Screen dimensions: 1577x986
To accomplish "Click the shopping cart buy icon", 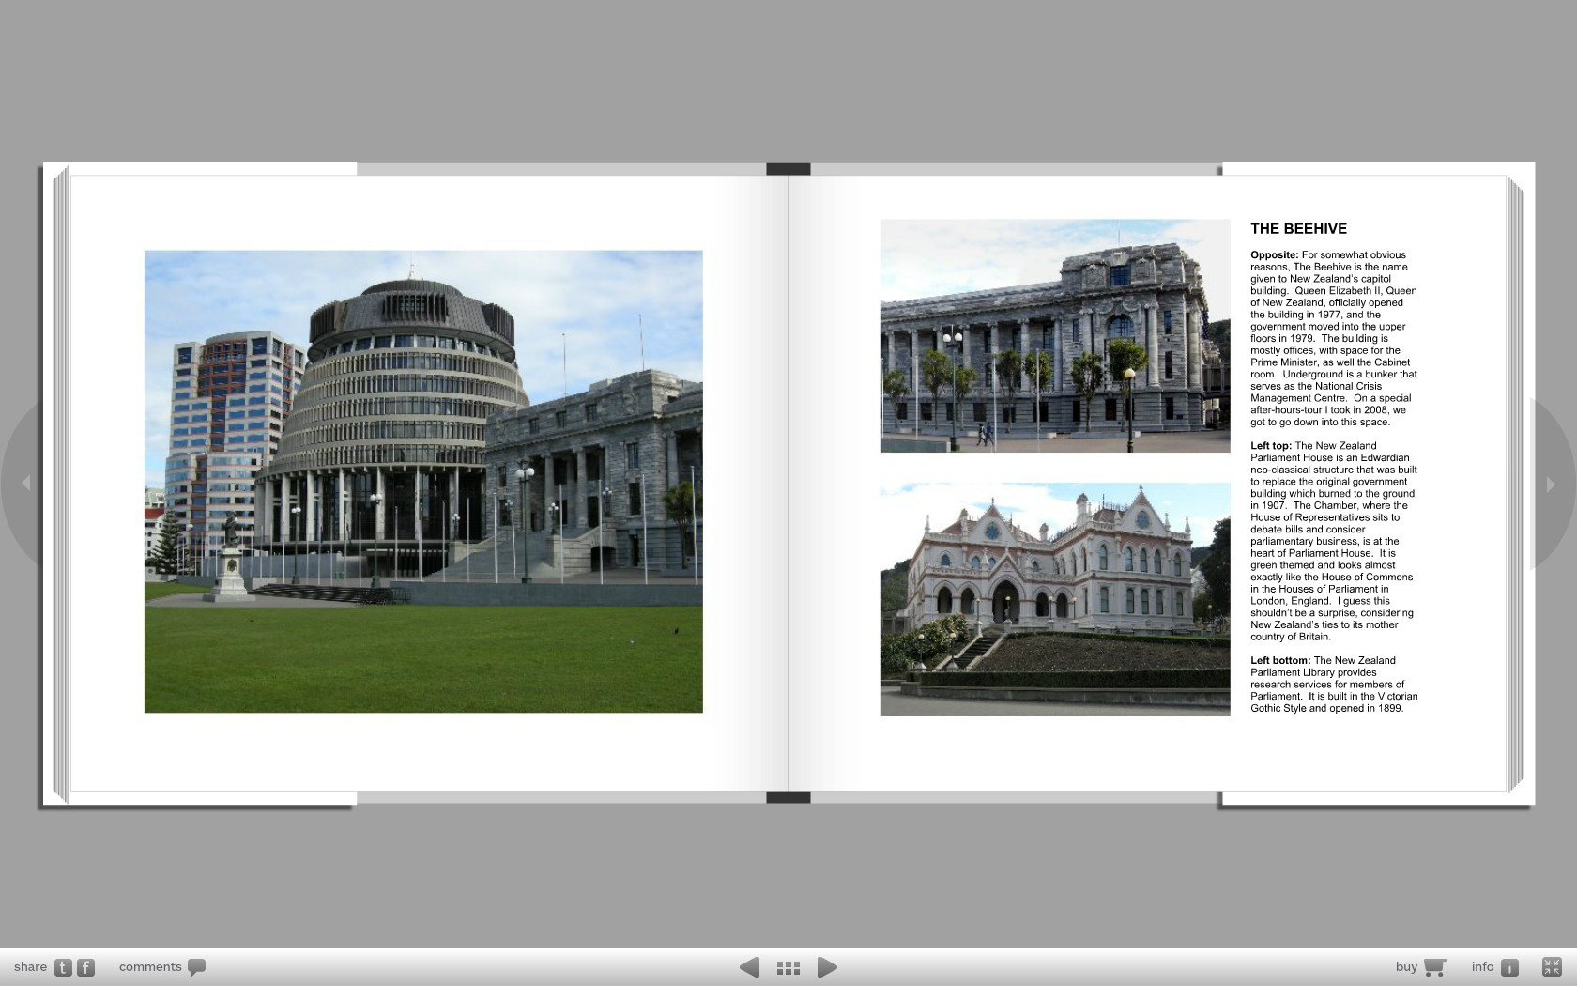I will click(x=1434, y=967).
